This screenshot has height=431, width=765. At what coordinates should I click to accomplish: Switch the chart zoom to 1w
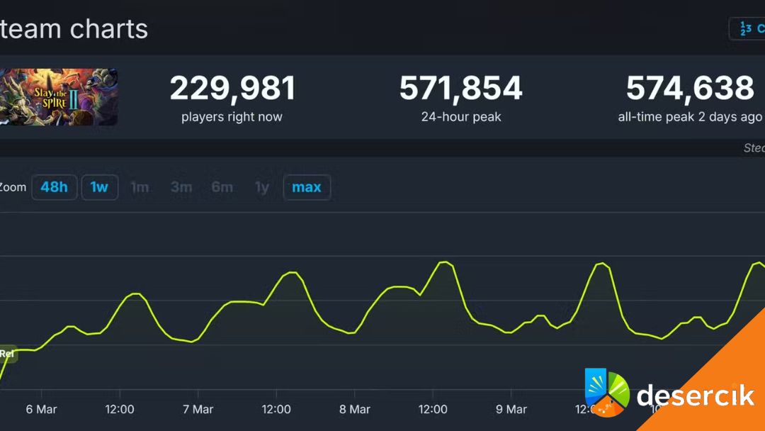[99, 187]
